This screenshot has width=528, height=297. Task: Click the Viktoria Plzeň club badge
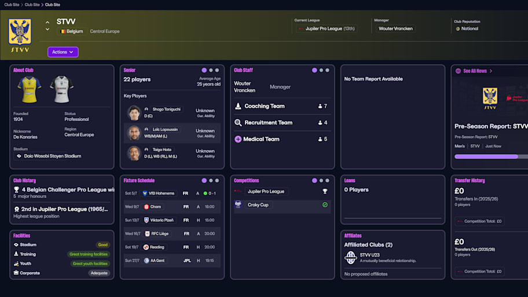(x=146, y=220)
